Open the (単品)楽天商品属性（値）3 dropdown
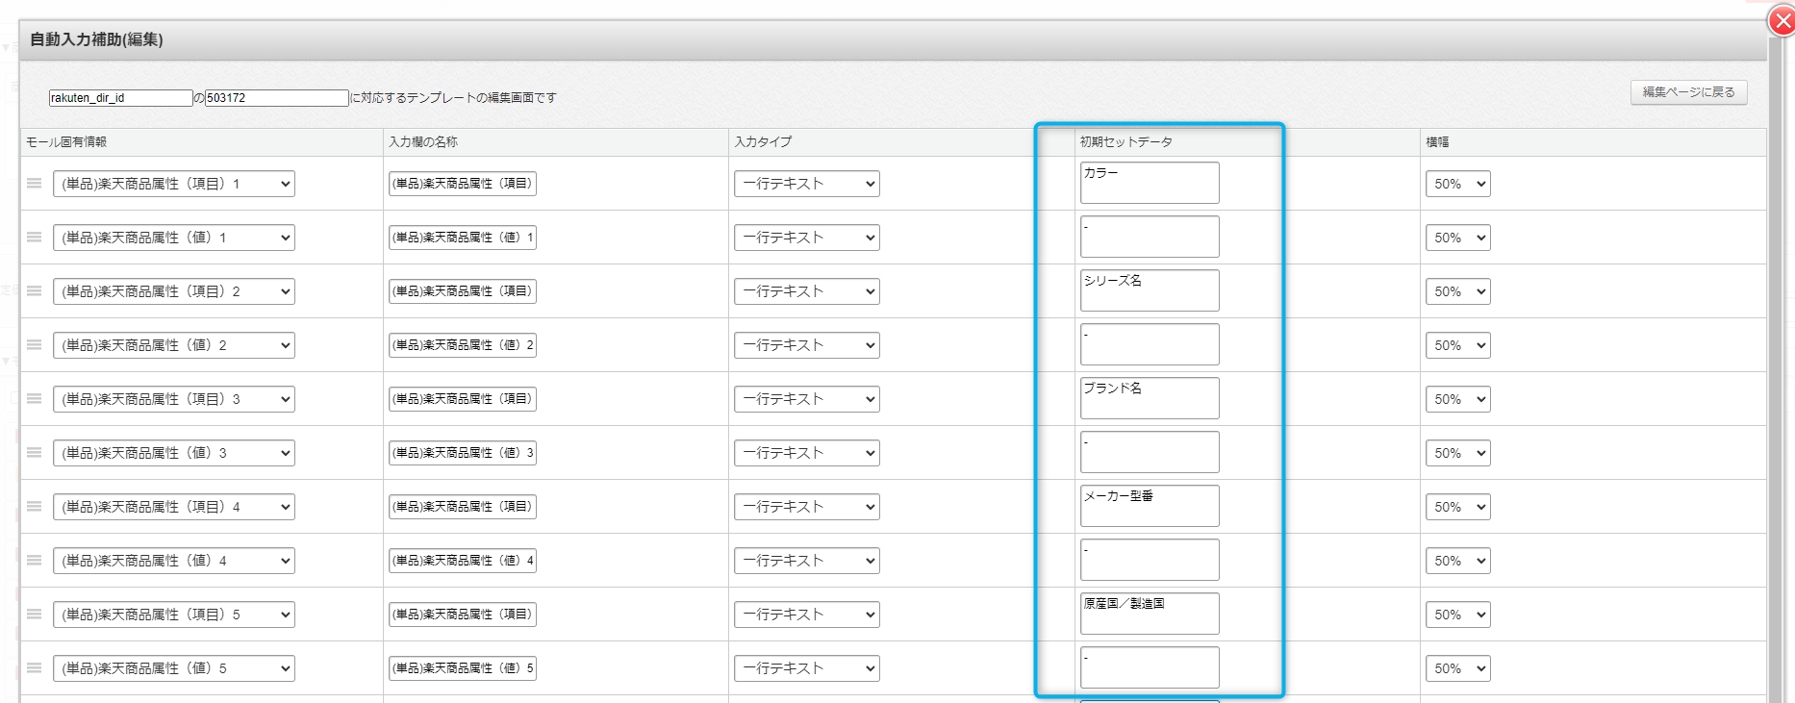Screen dimensions: 1795x703 pos(174,453)
